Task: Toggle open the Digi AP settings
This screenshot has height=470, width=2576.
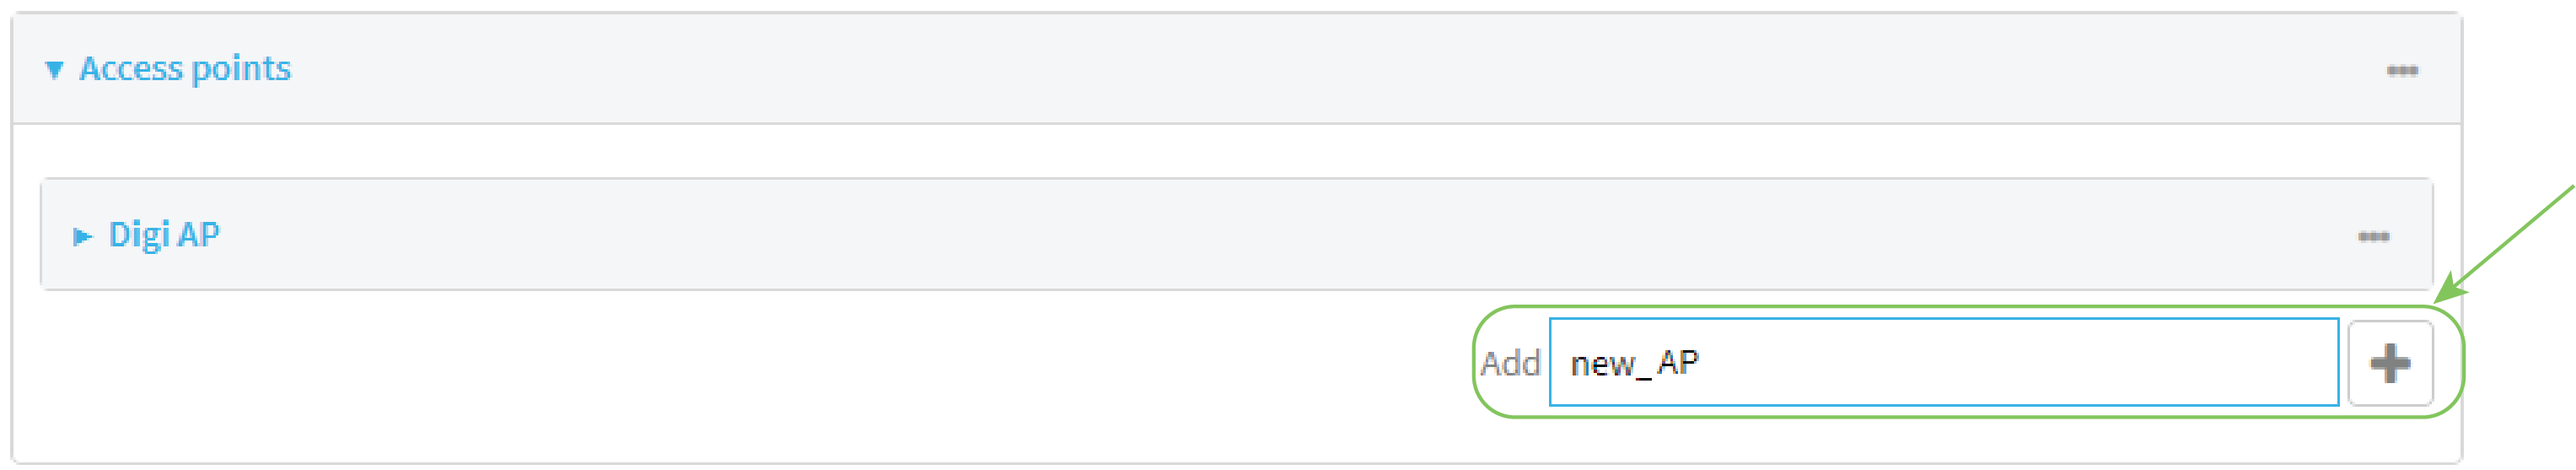Action: coord(82,237)
